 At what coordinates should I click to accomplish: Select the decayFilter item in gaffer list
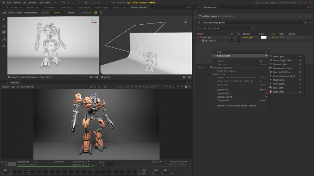[x=211, y=40]
